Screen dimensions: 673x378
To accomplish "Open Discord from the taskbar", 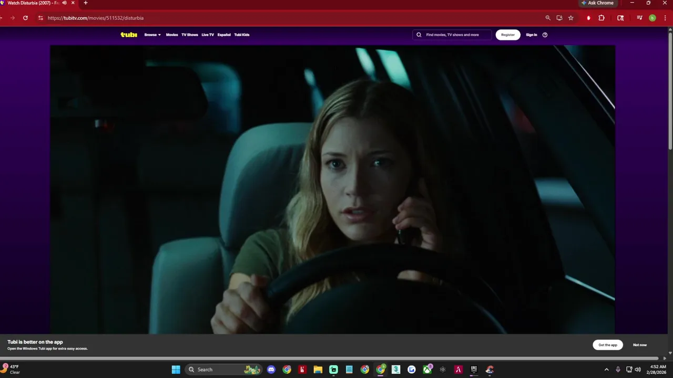I will (x=271, y=370).
